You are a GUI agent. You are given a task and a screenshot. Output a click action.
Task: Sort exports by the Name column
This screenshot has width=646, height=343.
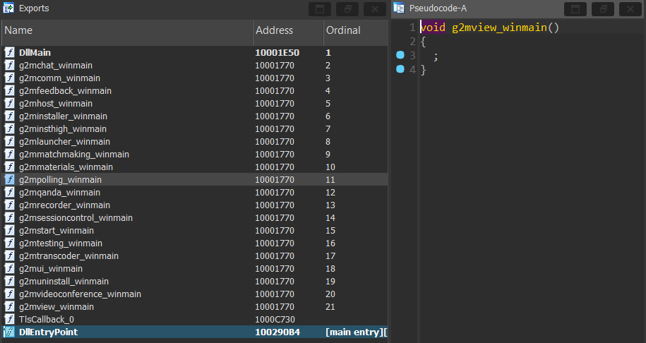coord(127,31)
